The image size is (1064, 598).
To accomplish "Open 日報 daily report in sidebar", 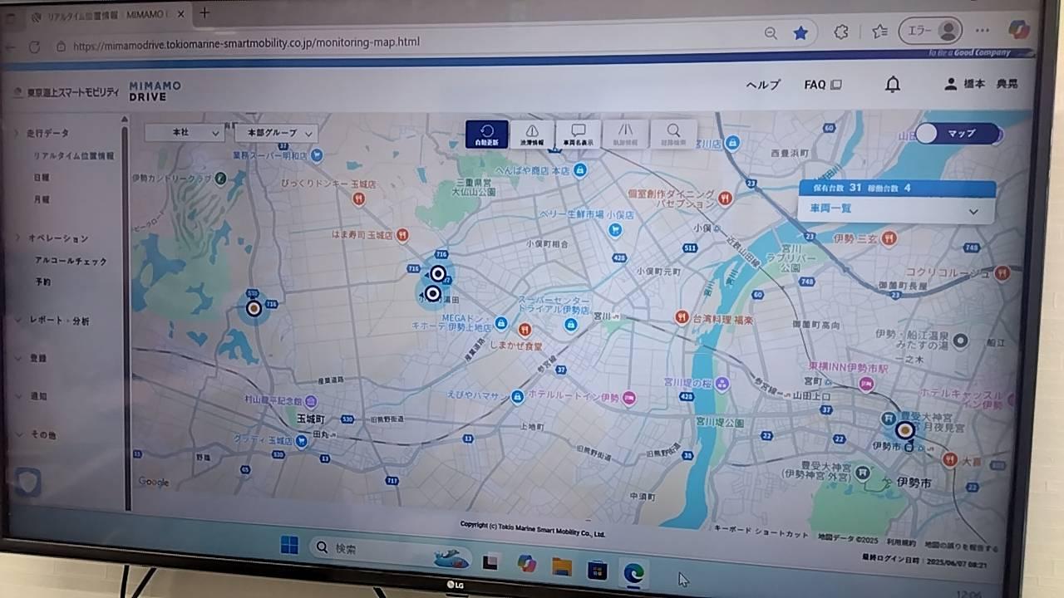I will coord(42,177).
